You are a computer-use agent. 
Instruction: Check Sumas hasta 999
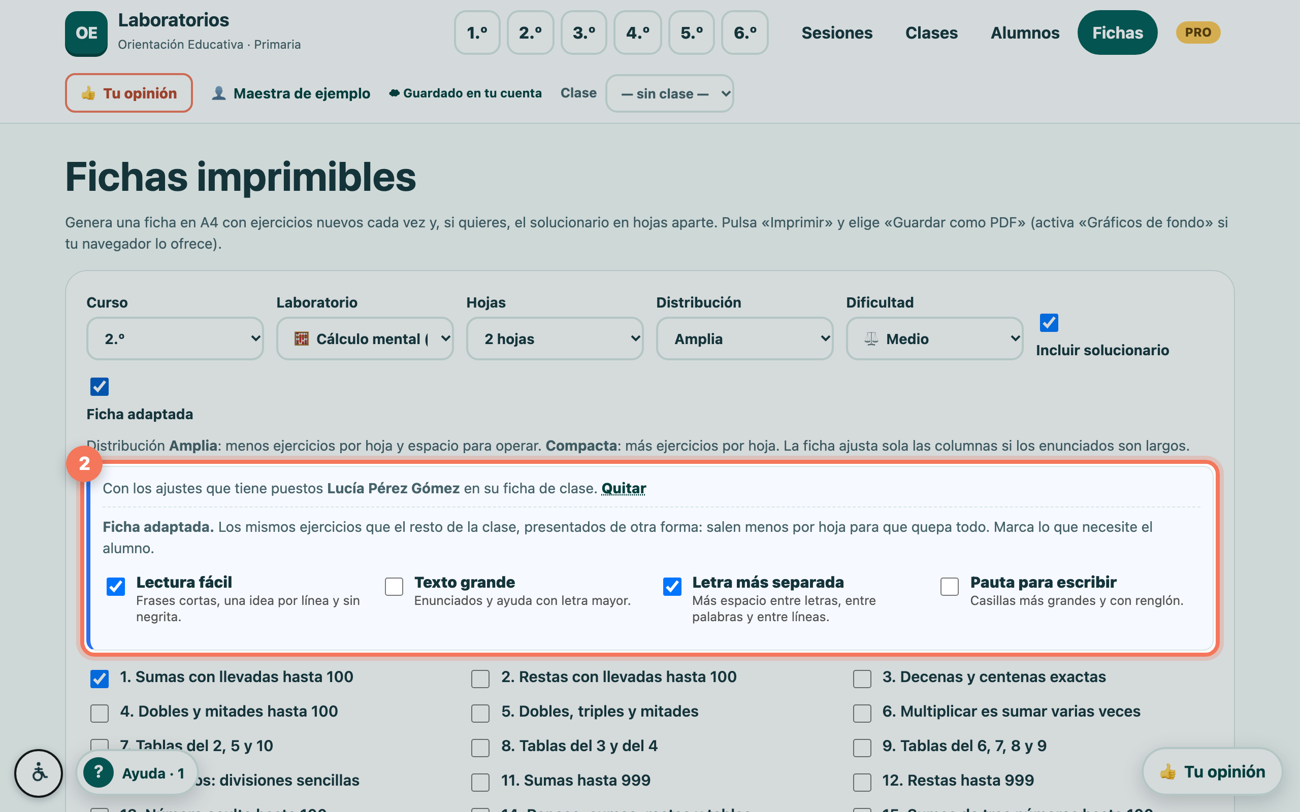point(480,782)
